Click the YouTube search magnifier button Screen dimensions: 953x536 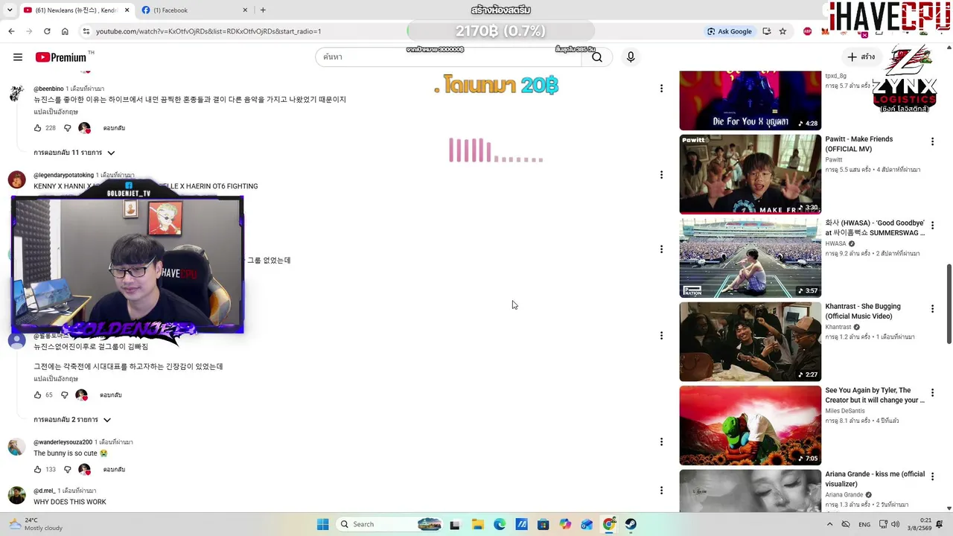pyautogui.click(x=597, y=57)
